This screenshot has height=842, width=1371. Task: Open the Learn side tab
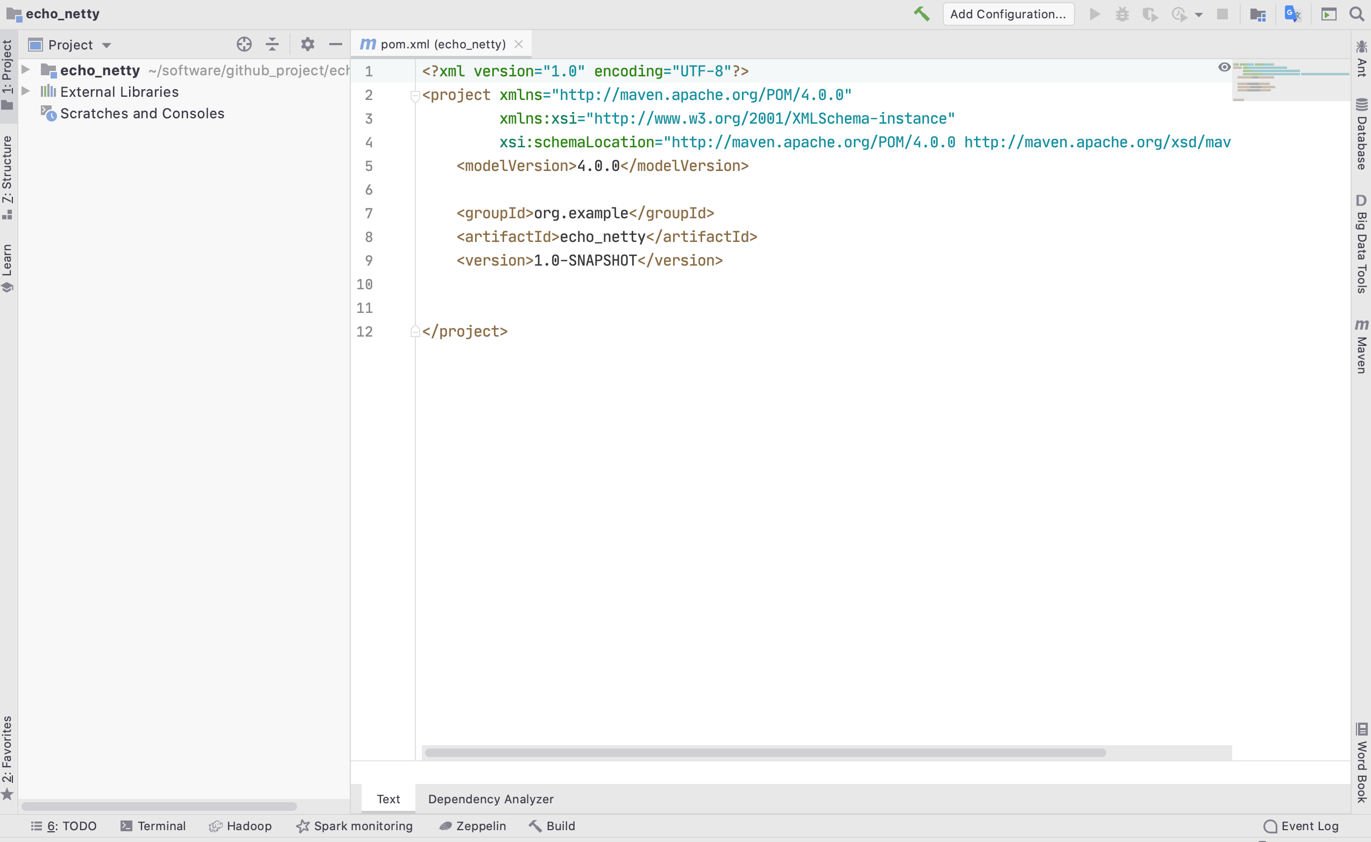tap(7, 268)
